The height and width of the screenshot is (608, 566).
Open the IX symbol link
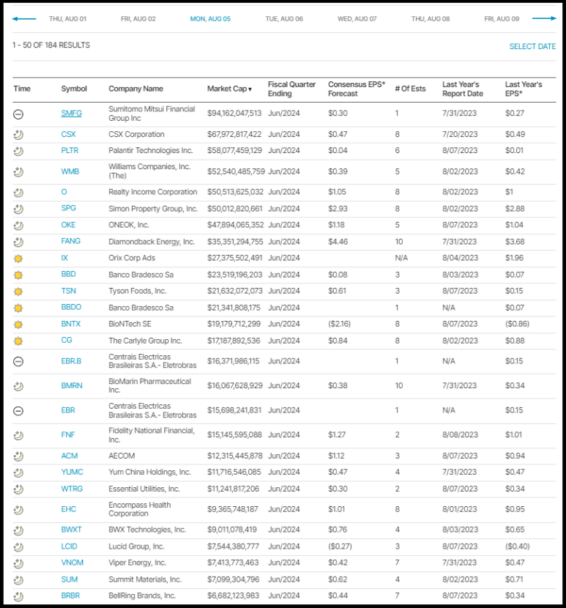point(64,258)
